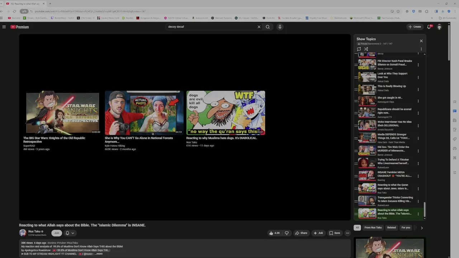Open Star Wars Knights of Old Republic thumbnail
This screenshot has width=459, height=258.
pos(62,113)
